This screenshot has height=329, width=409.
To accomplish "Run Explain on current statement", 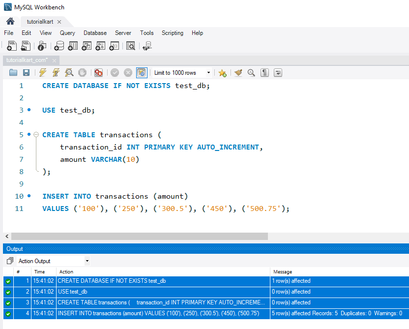I will pos(69,72).
